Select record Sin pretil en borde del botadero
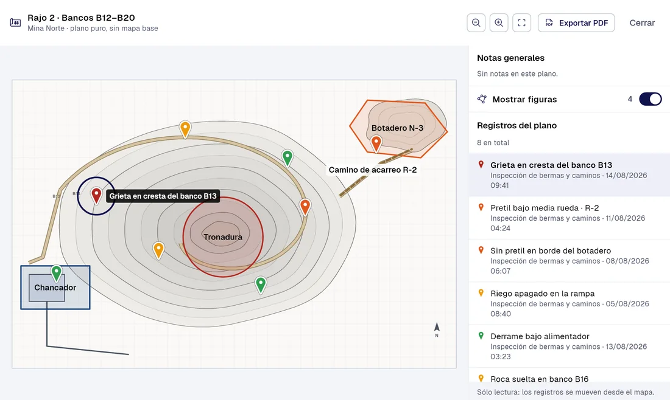Viewport: 670px width, 400px height. click(x=569, y=261)
